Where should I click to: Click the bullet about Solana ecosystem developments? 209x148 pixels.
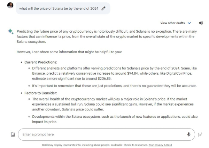click(112, 120)
